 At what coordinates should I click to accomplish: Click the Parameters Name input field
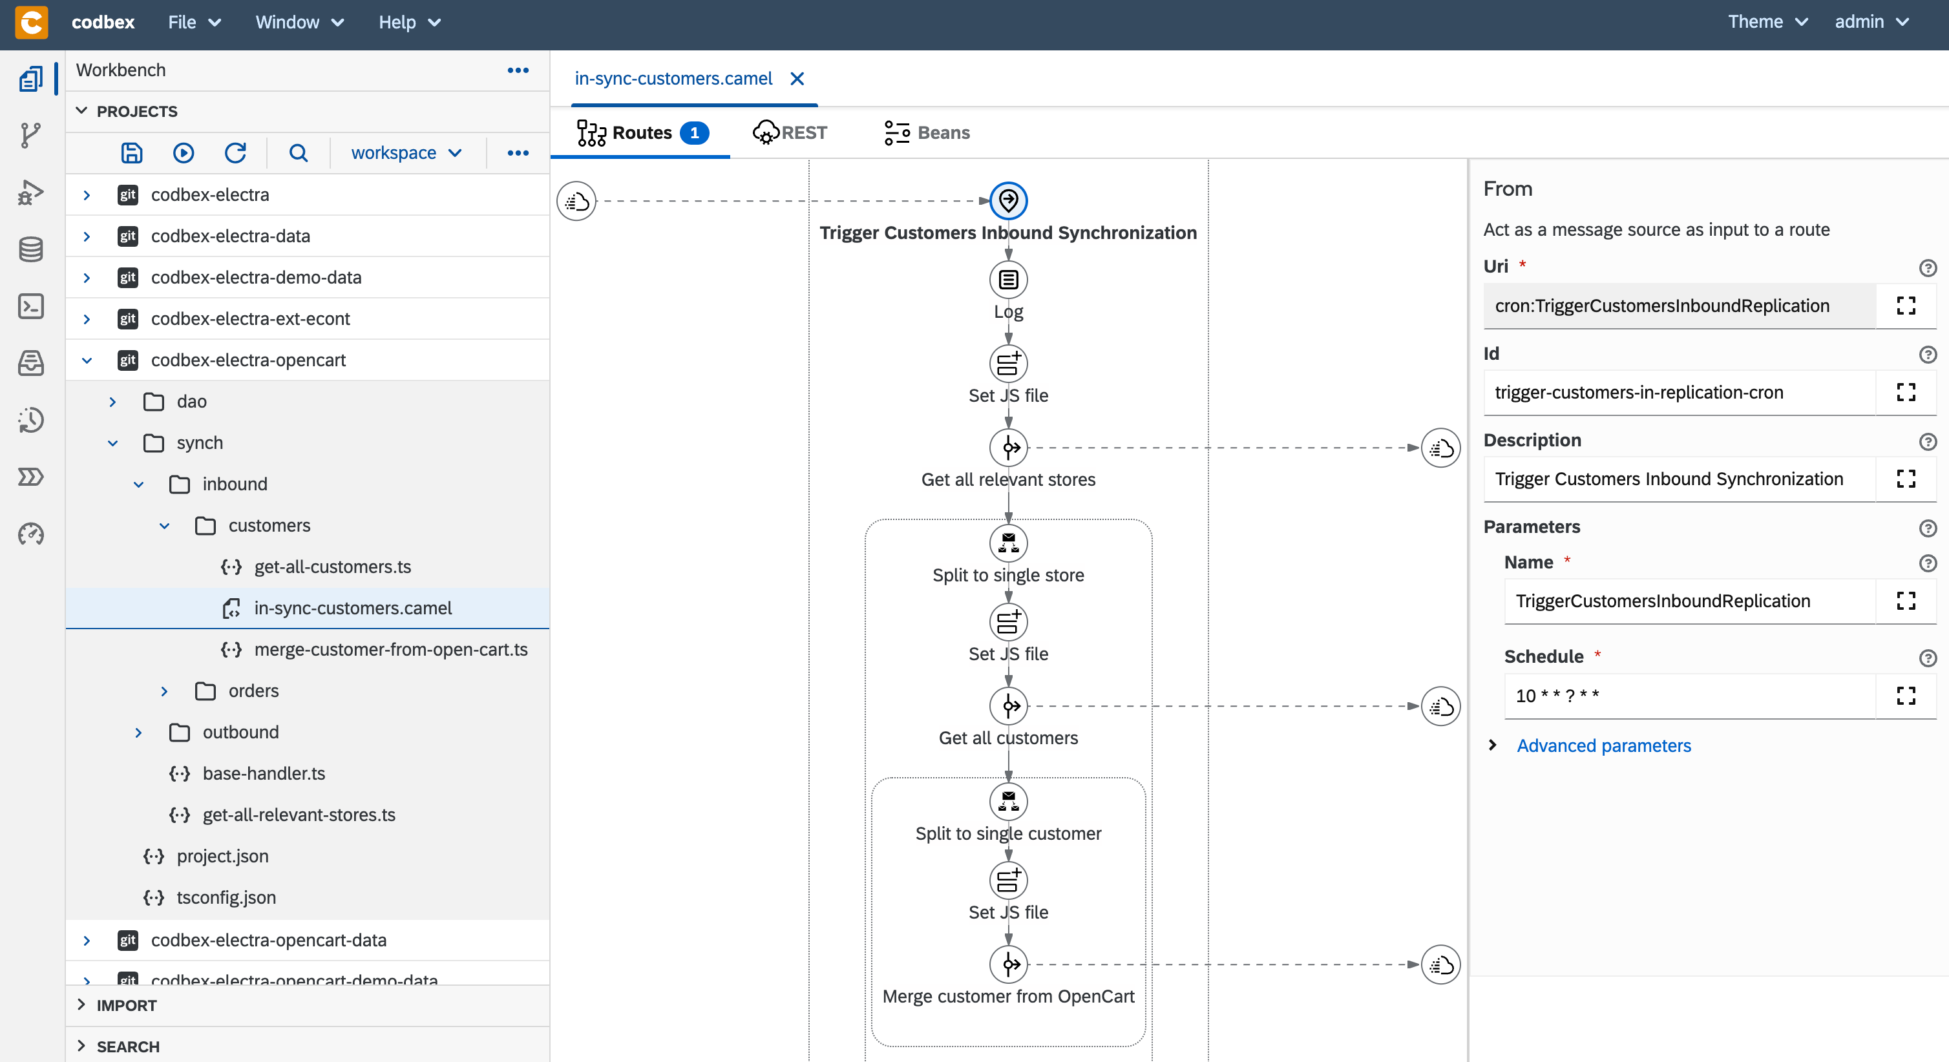point(1689,601)
